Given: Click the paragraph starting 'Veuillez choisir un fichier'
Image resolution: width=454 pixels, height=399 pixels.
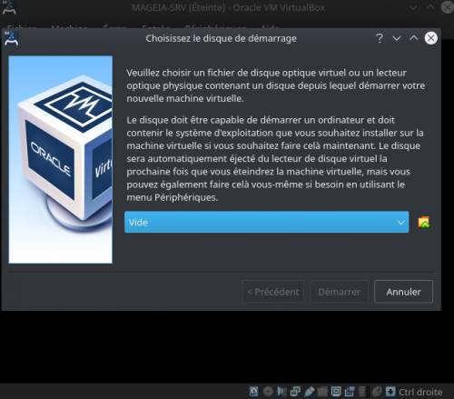Looking at the screenshot, I should coord(276,85).
